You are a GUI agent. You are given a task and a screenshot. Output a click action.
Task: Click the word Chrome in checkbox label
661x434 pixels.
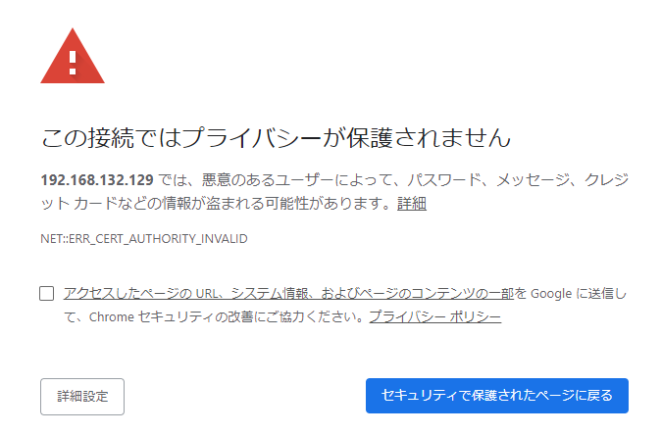[111, 316]
